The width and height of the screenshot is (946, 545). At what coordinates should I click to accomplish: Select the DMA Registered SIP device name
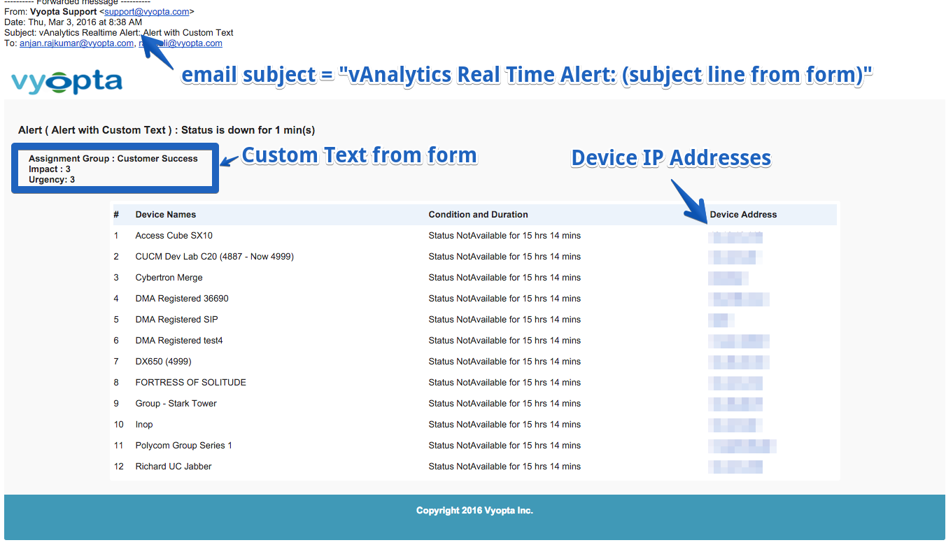click(177, 320)
